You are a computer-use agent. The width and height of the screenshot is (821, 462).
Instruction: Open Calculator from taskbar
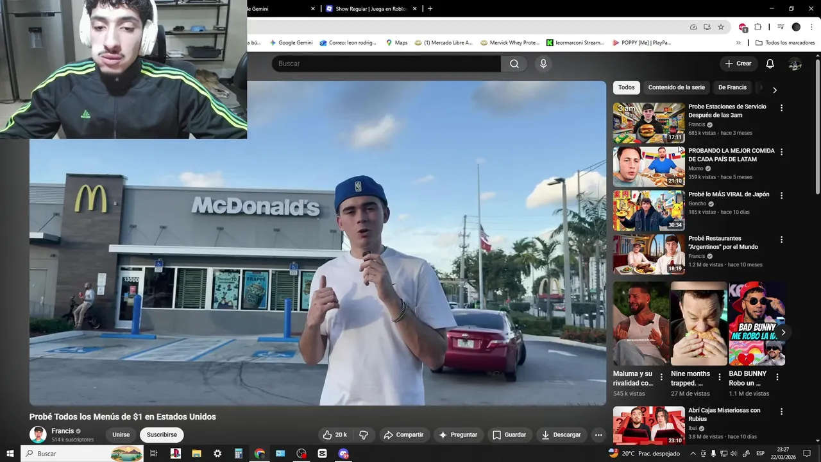point(239,454)
